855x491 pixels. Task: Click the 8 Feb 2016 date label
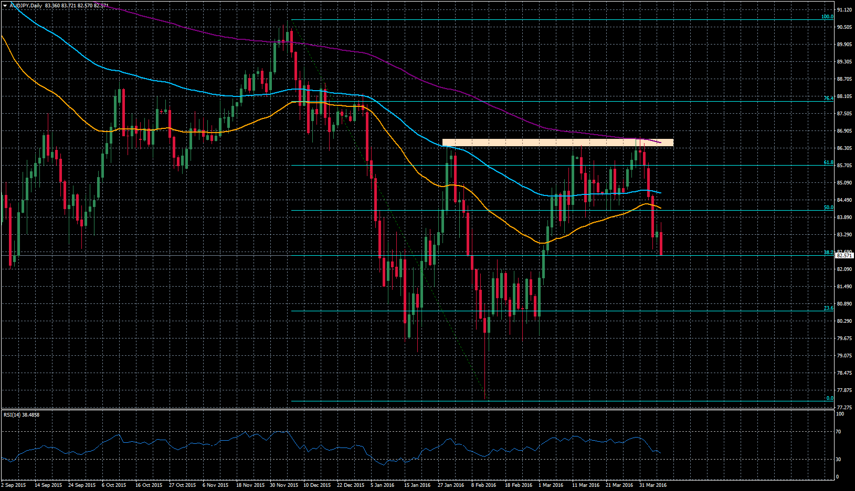[483, 485]
